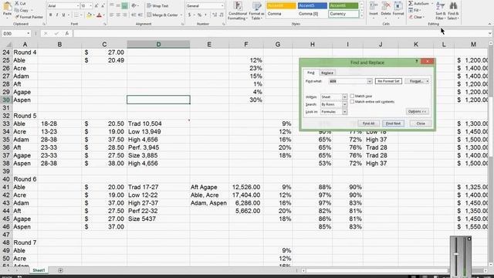The height and width of the screenshot is (278, 494).
Task: Click the Wrap Text button
Action: (x=157, y=5)
